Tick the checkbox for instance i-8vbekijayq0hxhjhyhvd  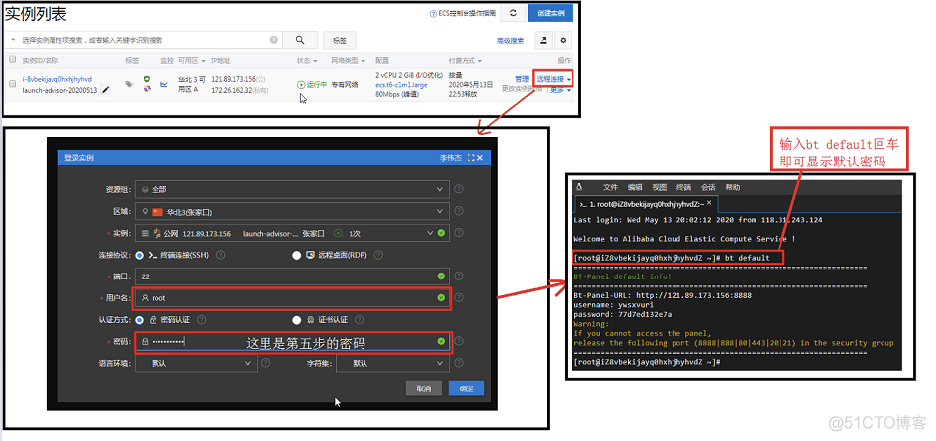[13, 84]
